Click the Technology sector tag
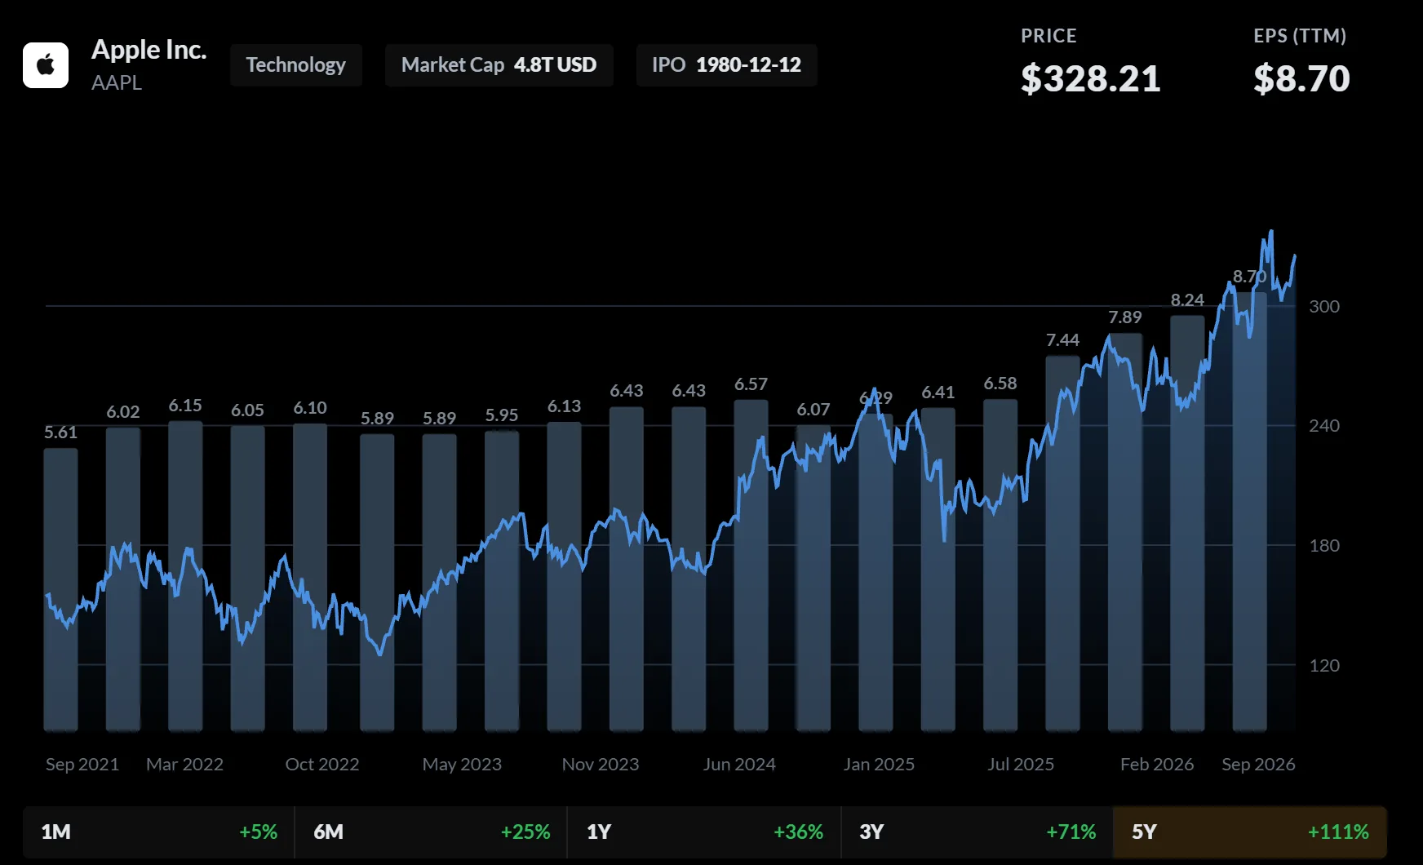The width and height of the screenshot is (1423, 865). tap(296, 65)
